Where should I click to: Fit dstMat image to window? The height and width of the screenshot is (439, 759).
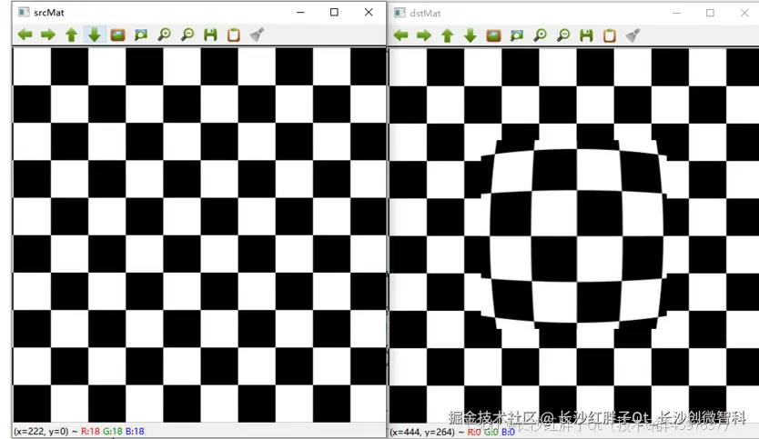(x=517, y=35)
